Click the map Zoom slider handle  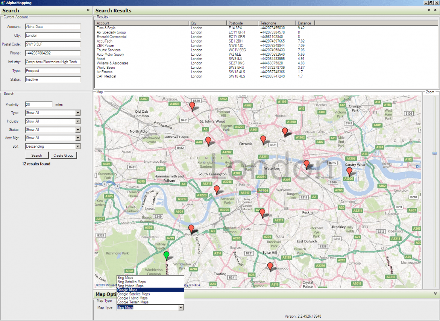(435, 153)
